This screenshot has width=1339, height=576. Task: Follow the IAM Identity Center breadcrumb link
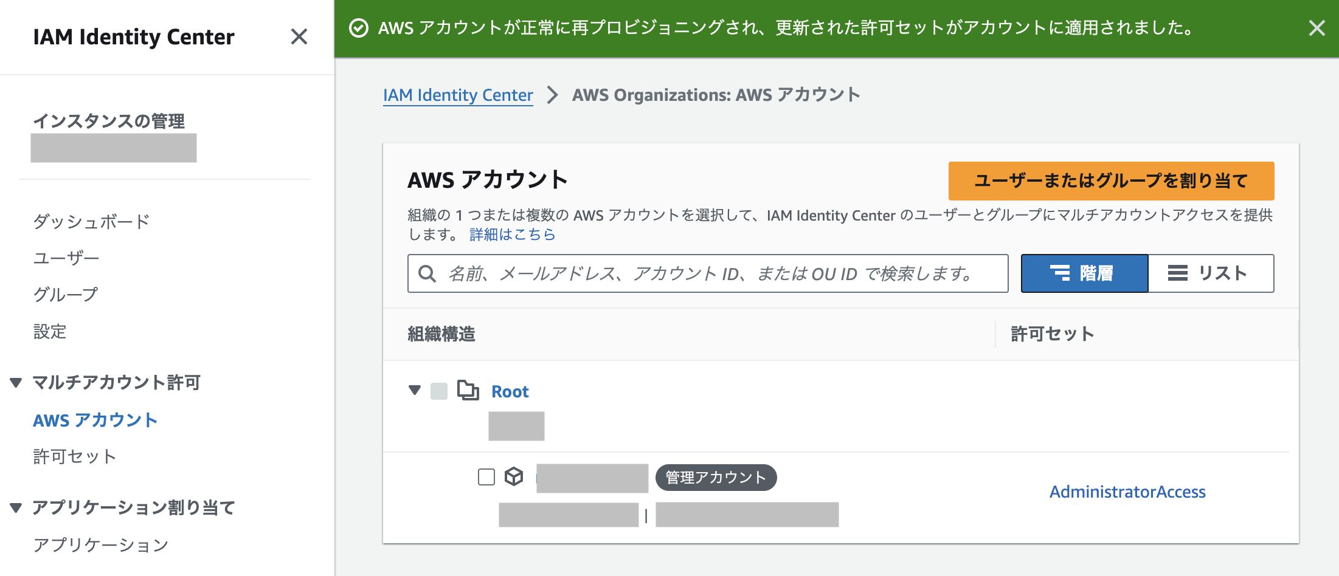click(458, 95)
